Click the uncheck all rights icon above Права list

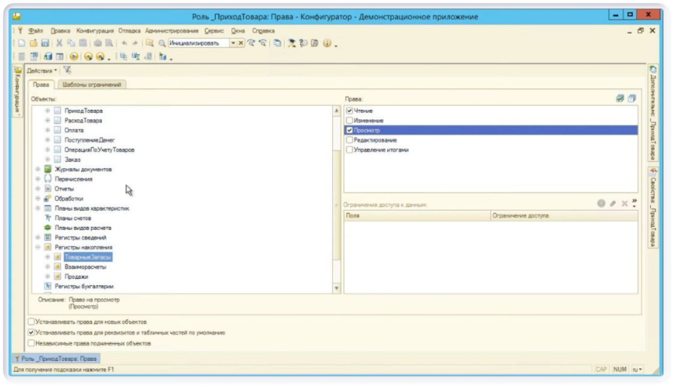point(632,99)
